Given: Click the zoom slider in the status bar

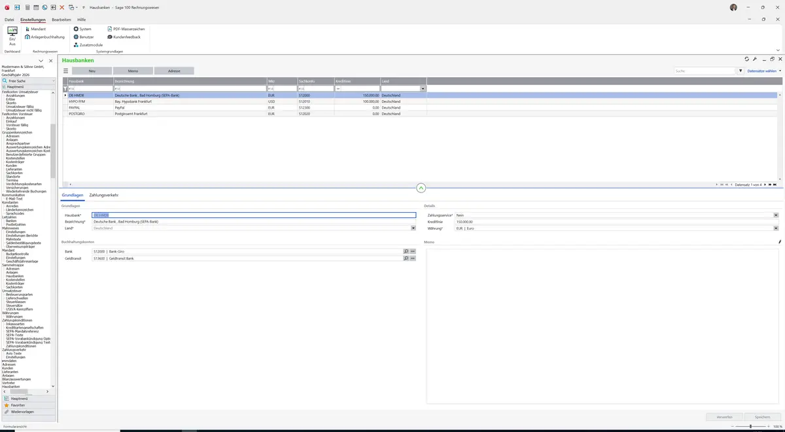Looking at the screenshot, I should [x=750, y=426].
